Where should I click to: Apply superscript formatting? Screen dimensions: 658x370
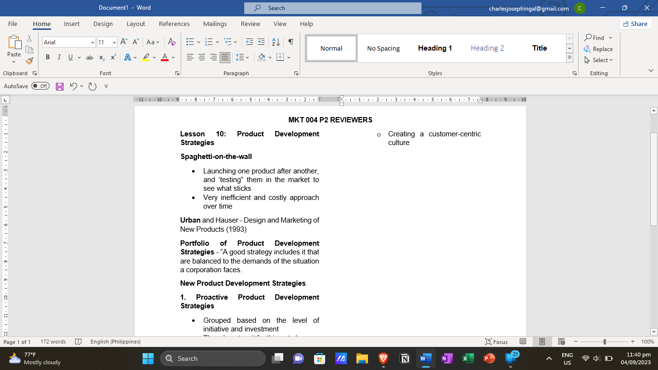113,57
